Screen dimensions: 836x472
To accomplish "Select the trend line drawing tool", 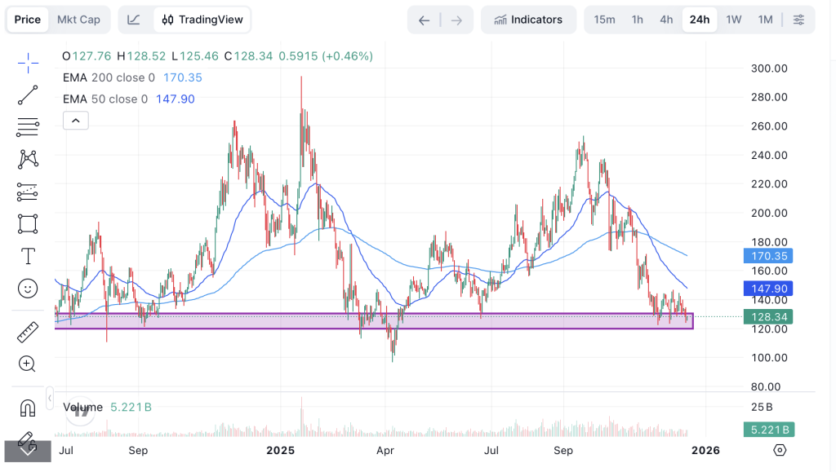I will click(28, 95).
